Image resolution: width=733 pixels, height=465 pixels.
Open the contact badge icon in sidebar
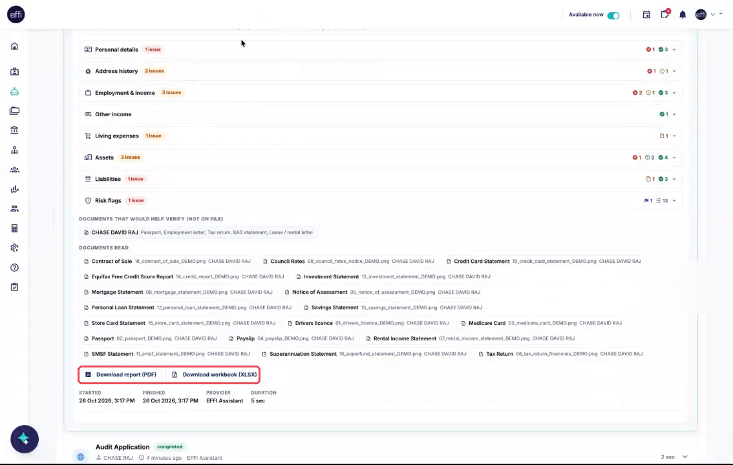pos(14,72)
